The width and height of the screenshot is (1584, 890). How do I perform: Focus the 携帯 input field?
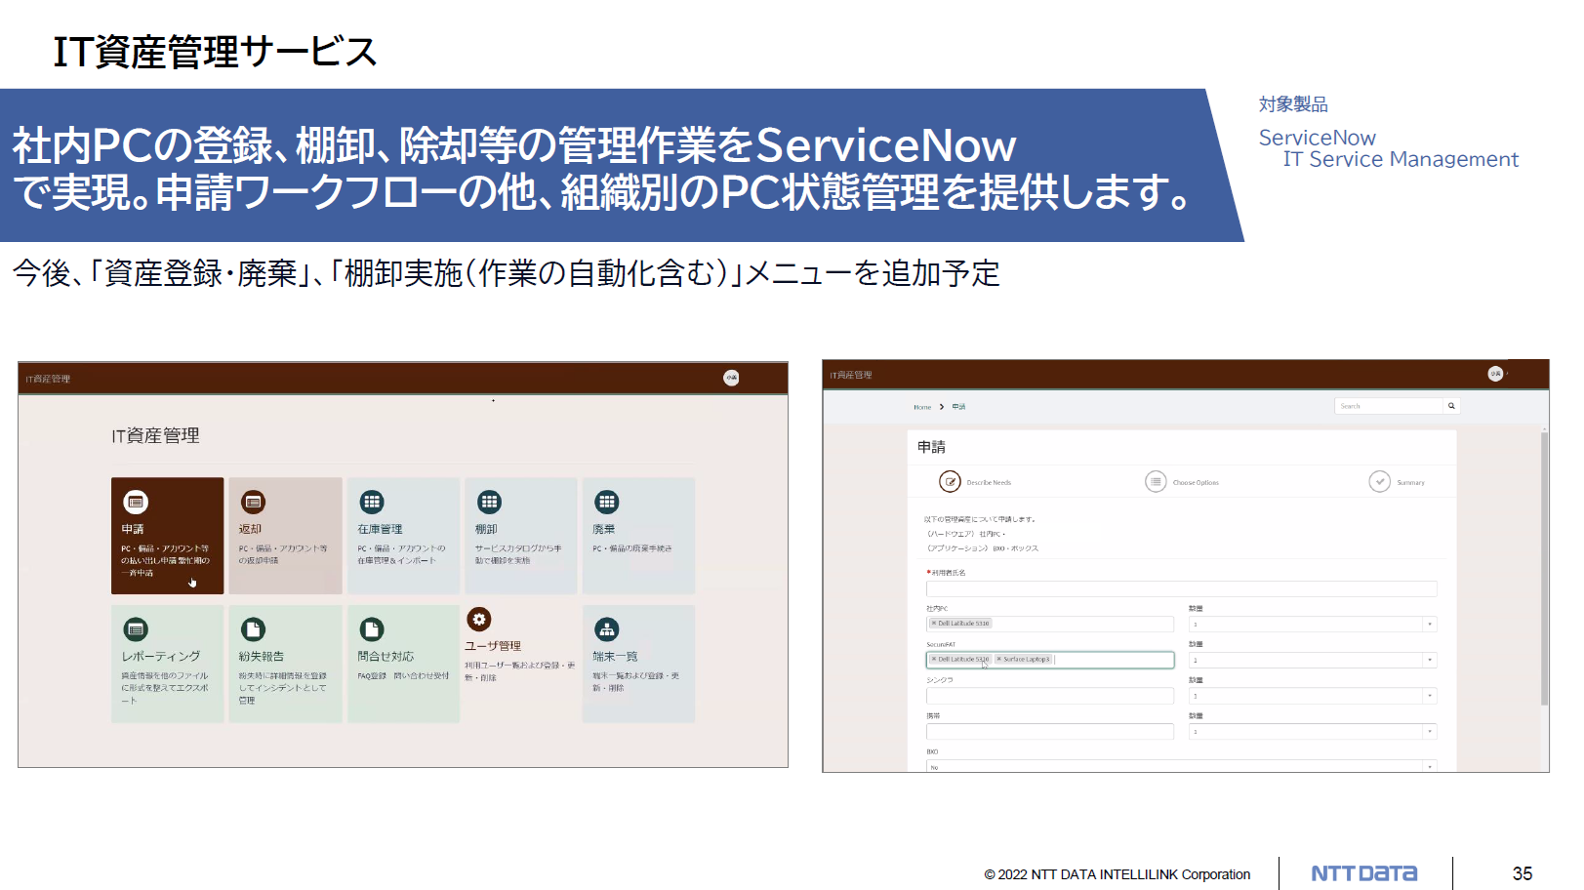1050,732
